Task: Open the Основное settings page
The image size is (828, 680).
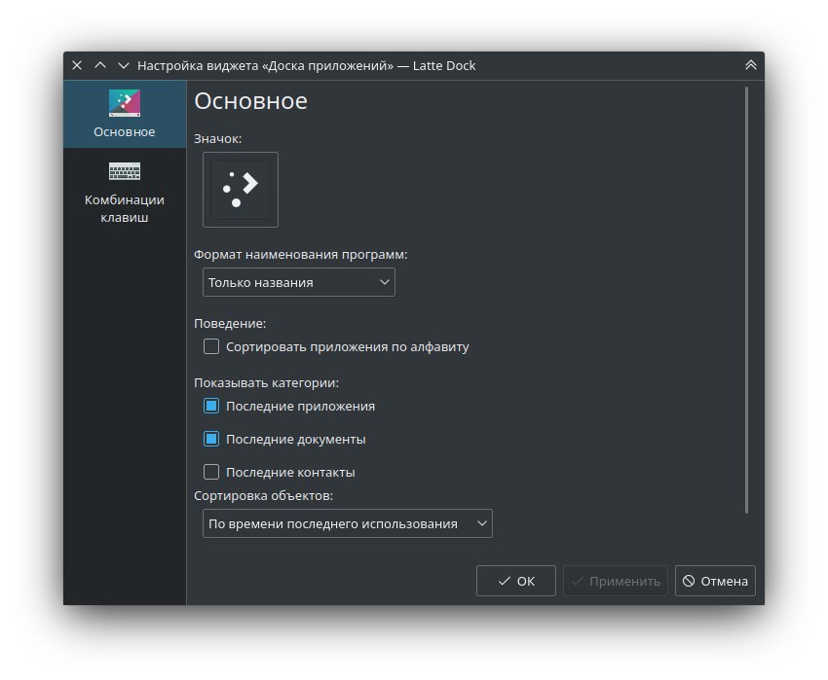Action: (x=125, y=114)
